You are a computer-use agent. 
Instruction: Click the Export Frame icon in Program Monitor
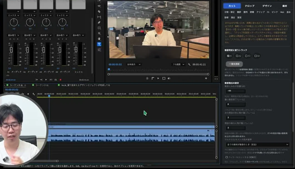164,78
